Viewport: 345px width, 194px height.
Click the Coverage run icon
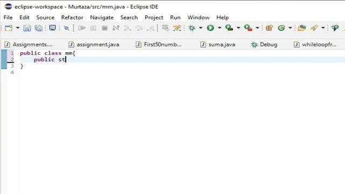click(x=229, y=27)
